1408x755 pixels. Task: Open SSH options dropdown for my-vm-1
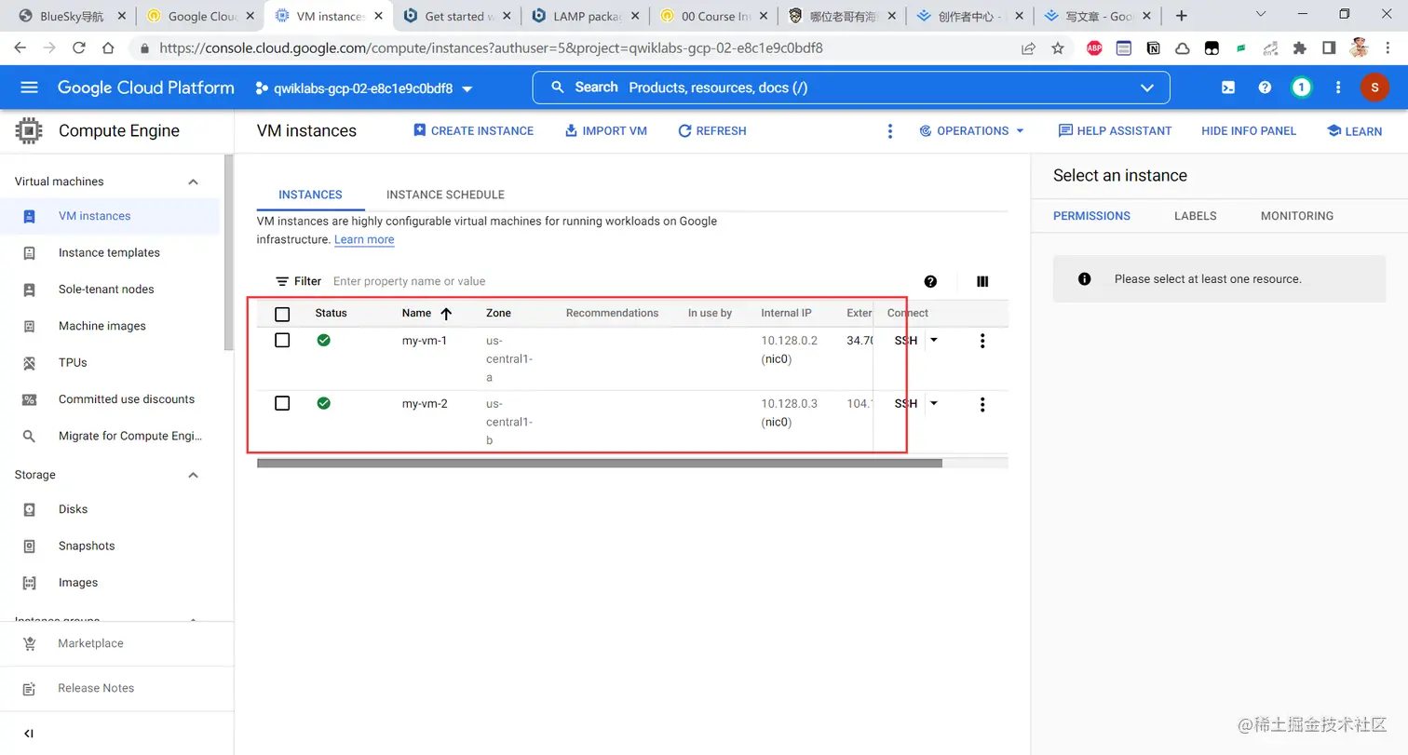coord(934,340)
